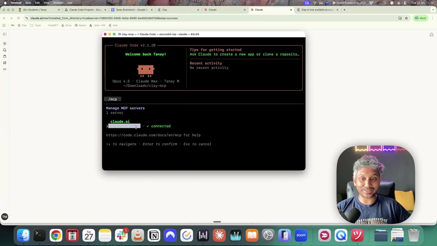This screenshot has width=437, height=246.
Task: Open Books from the Dock
Action: tap(252, 235)
